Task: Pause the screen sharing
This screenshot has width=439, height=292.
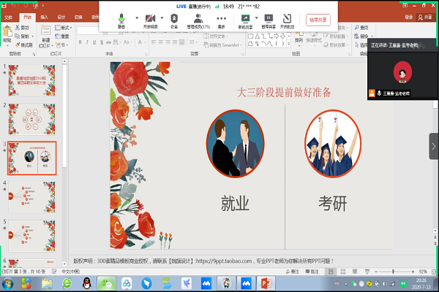Action: 268,18
